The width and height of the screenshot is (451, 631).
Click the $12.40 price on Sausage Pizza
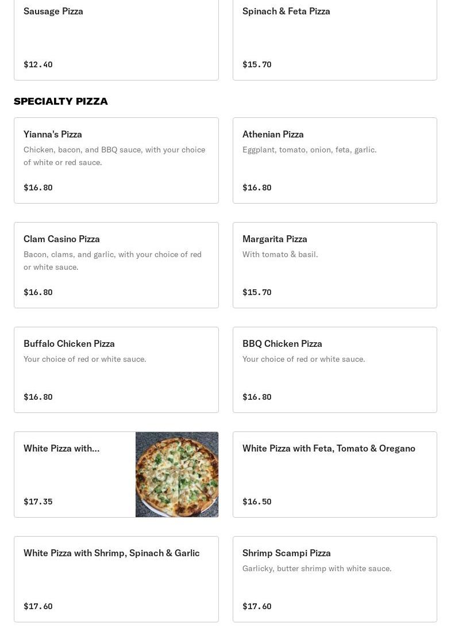38,64
